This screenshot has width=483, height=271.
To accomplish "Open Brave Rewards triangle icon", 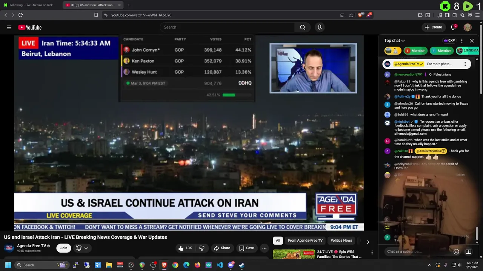I will tap(369, 15).
